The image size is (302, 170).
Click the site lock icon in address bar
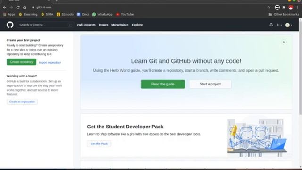coord(33,8)
